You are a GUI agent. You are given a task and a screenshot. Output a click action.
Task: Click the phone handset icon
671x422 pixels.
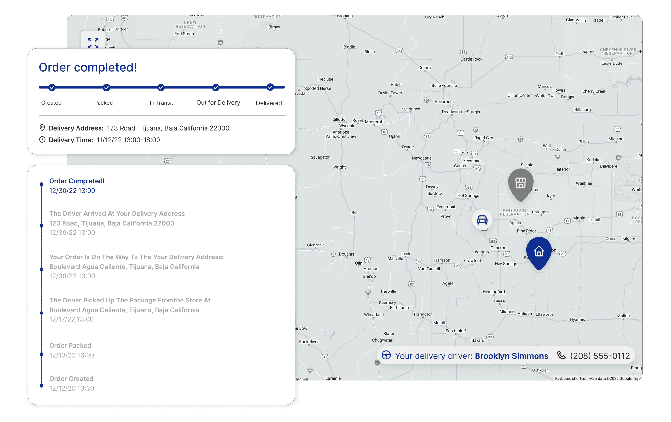(561, 355)
